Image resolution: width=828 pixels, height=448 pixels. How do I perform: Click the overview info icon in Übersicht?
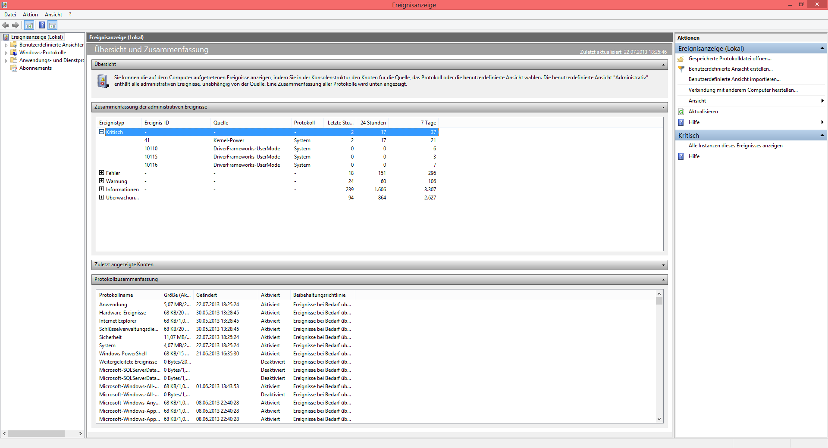103,81
